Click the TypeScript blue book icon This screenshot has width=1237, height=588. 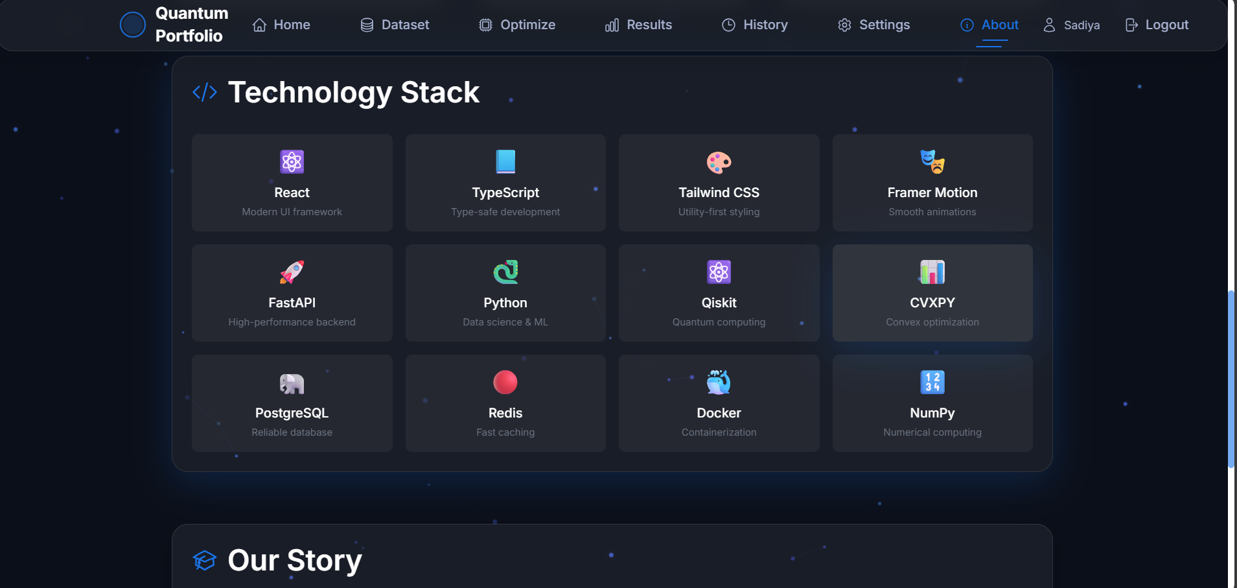click(505, 161)
